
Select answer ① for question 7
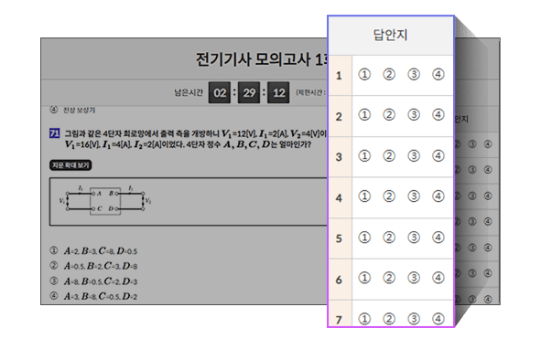coord(364,319)
